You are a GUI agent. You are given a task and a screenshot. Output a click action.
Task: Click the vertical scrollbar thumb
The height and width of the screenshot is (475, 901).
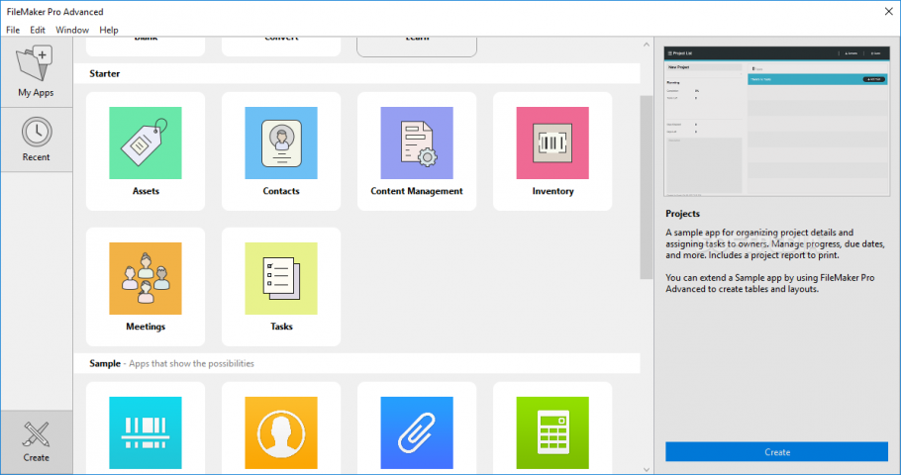click(647, 187)
